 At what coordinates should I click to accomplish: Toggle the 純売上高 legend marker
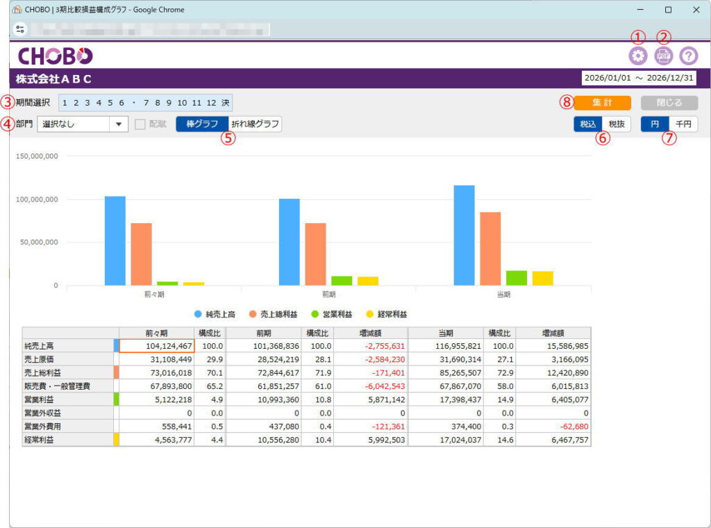(x=199, y=314)
